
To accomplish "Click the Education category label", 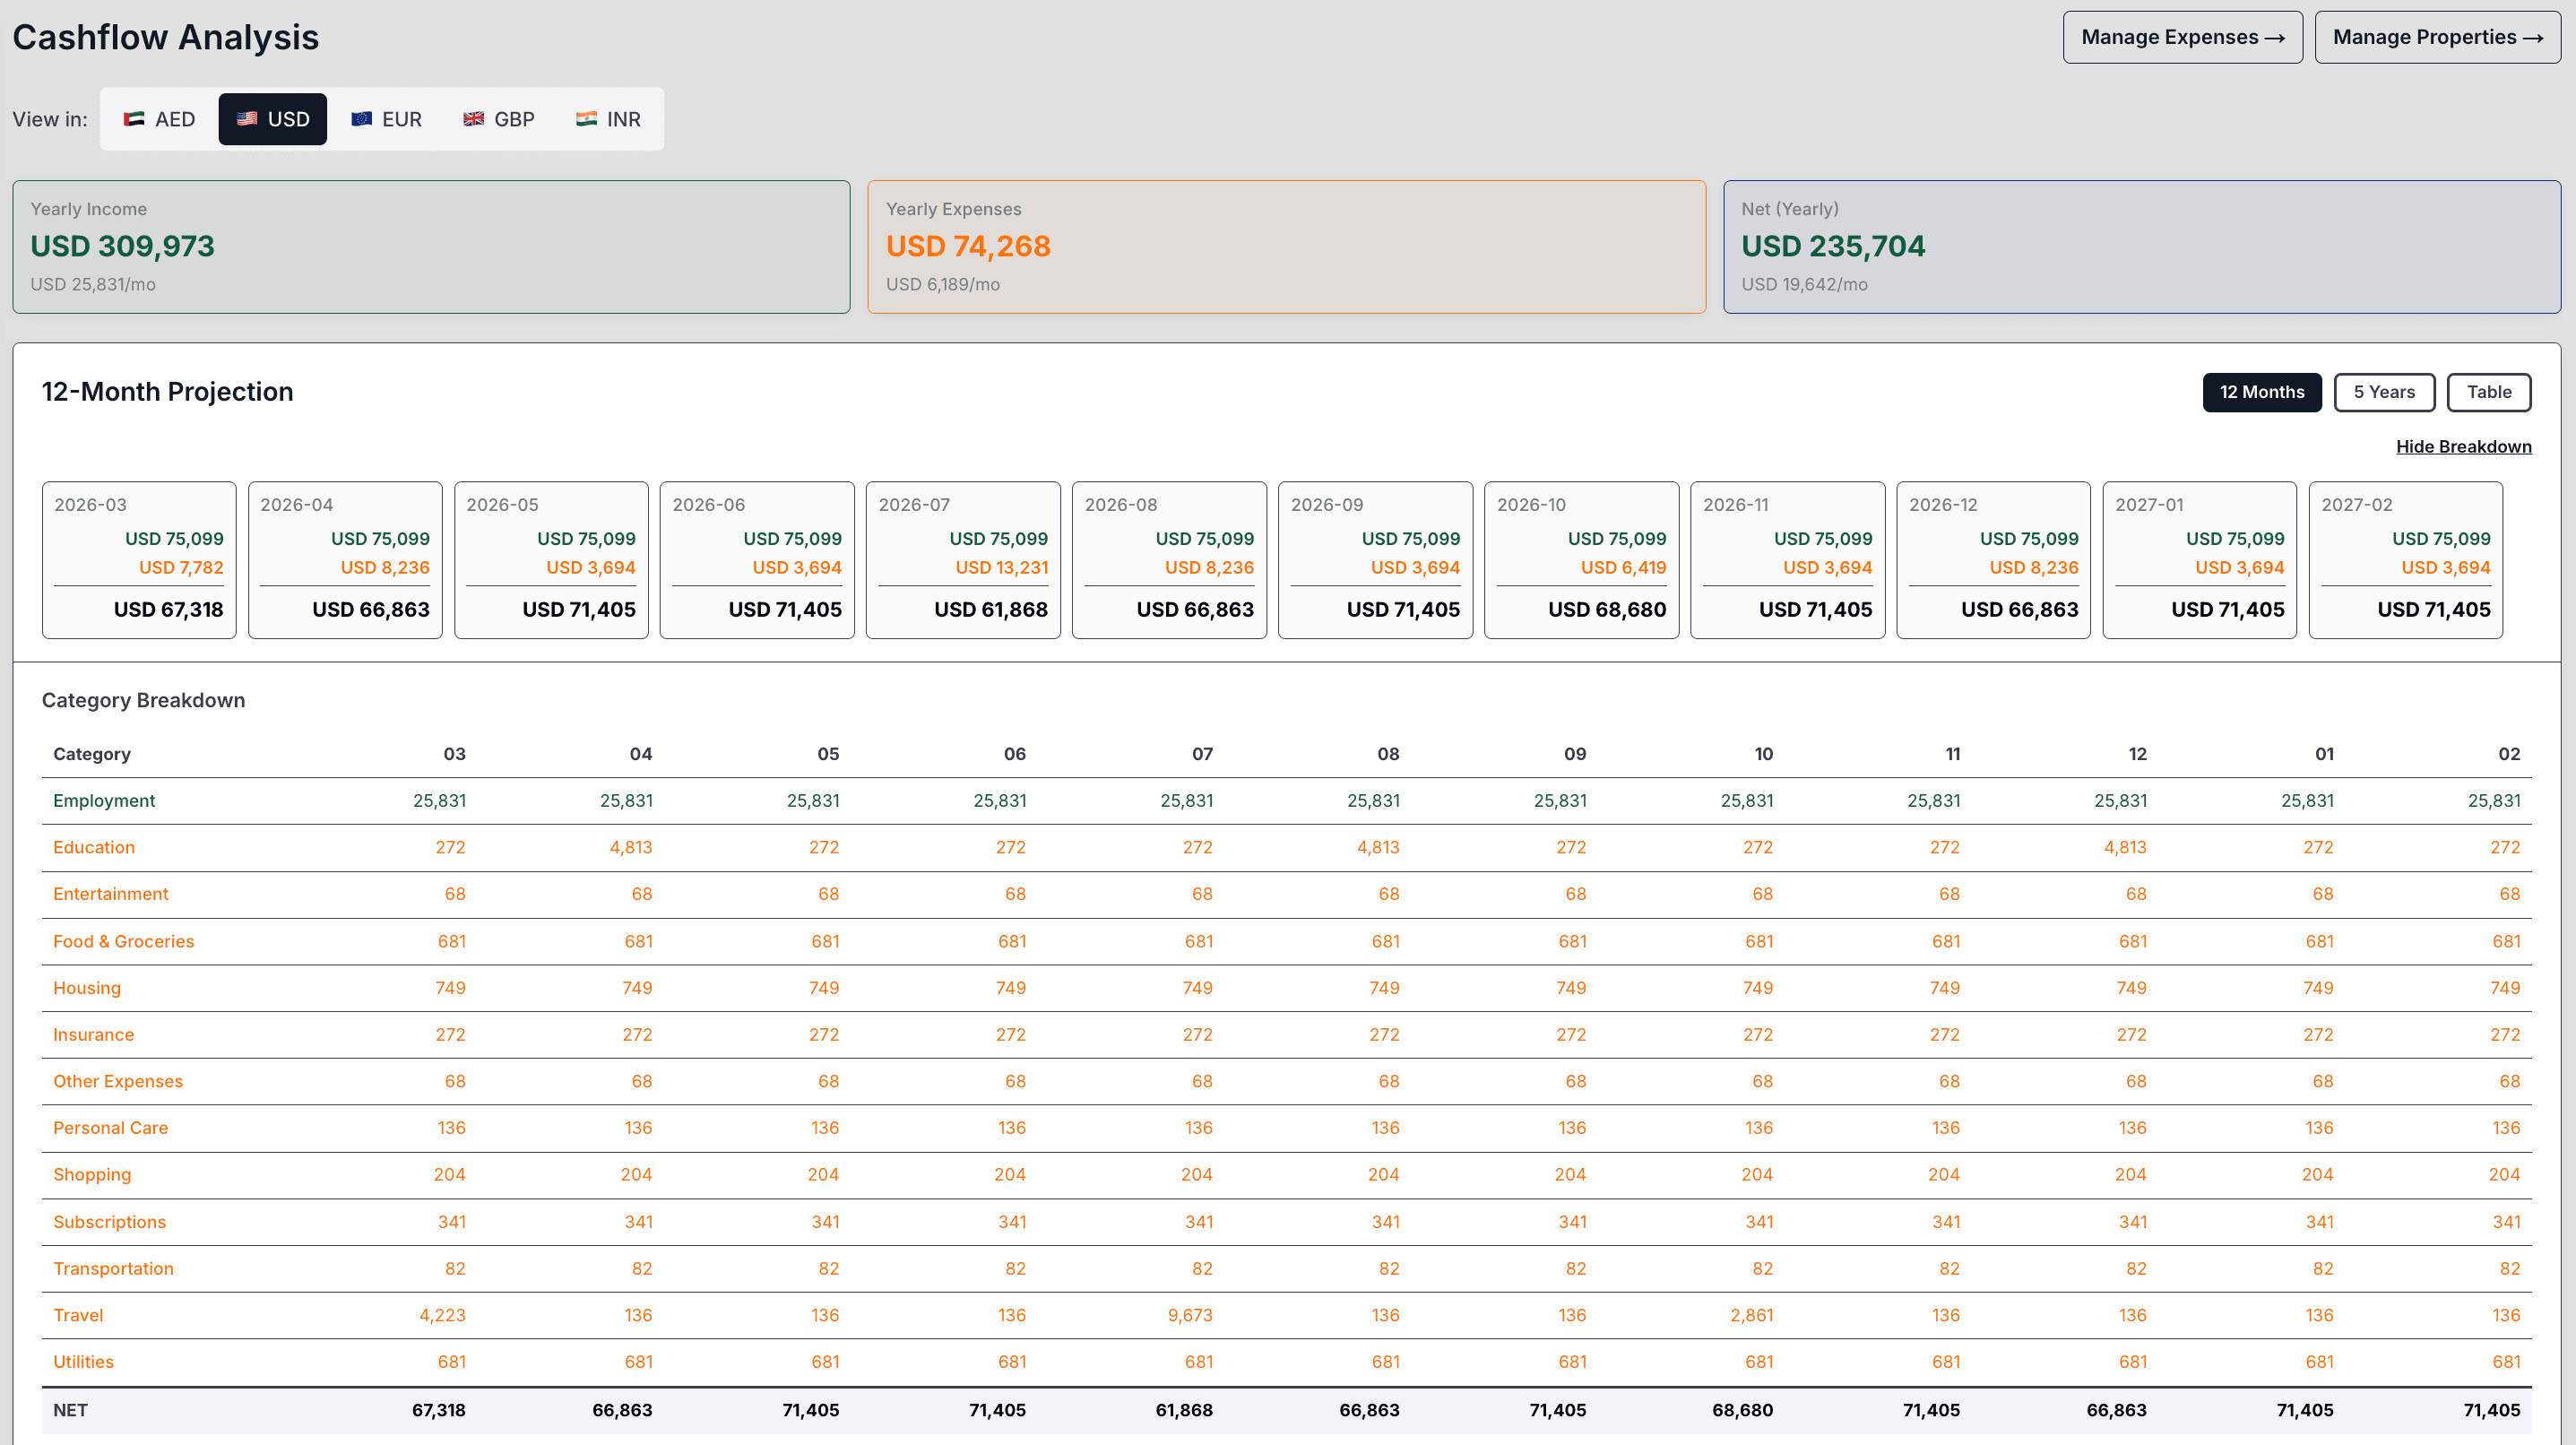I will click(94, 847).
